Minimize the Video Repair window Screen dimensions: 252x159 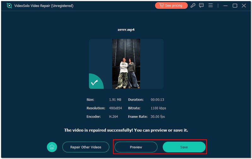point(226,6)
